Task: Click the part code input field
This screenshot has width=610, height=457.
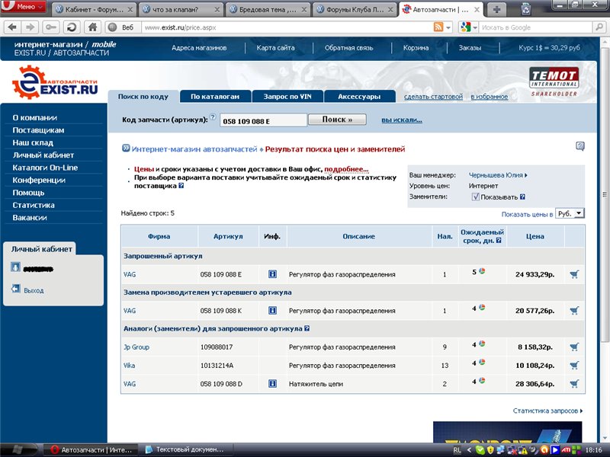Action: point(263,120)
